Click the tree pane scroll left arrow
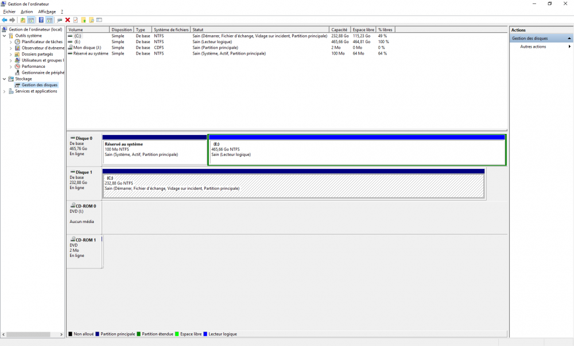Image resolution: width=574 pixels, height=346 pixels. pyautogui.click(x=3, y=335)
